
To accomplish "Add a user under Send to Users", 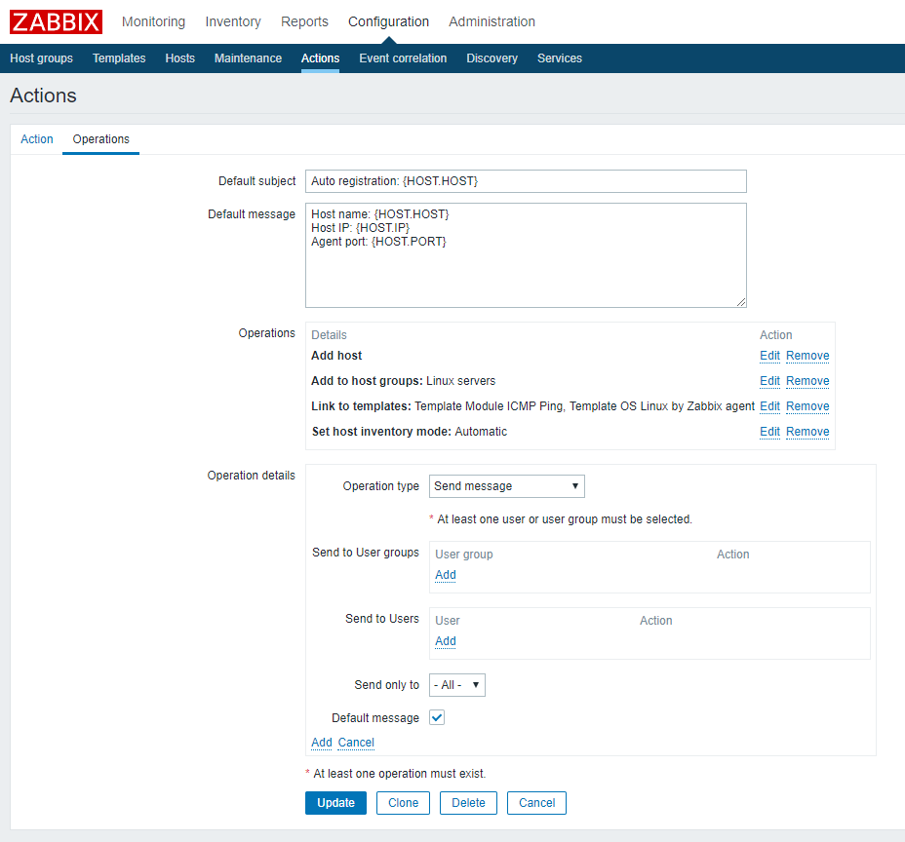I will point(445,641).
